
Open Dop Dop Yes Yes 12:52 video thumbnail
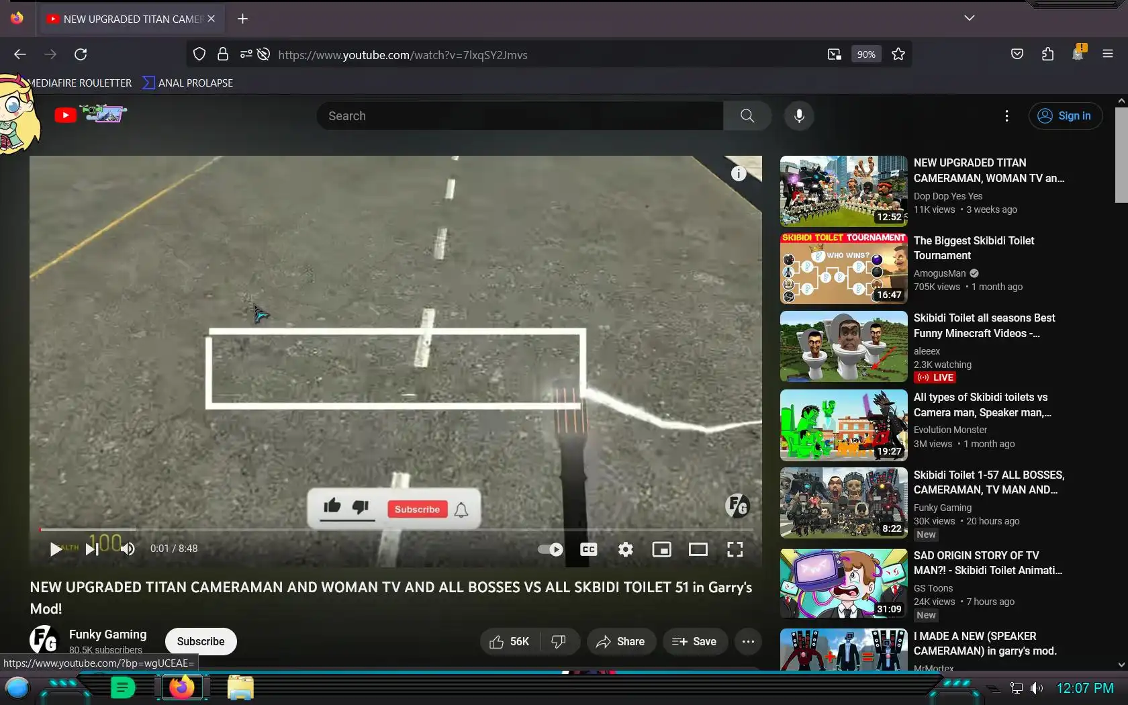click(x=843, y=191)
